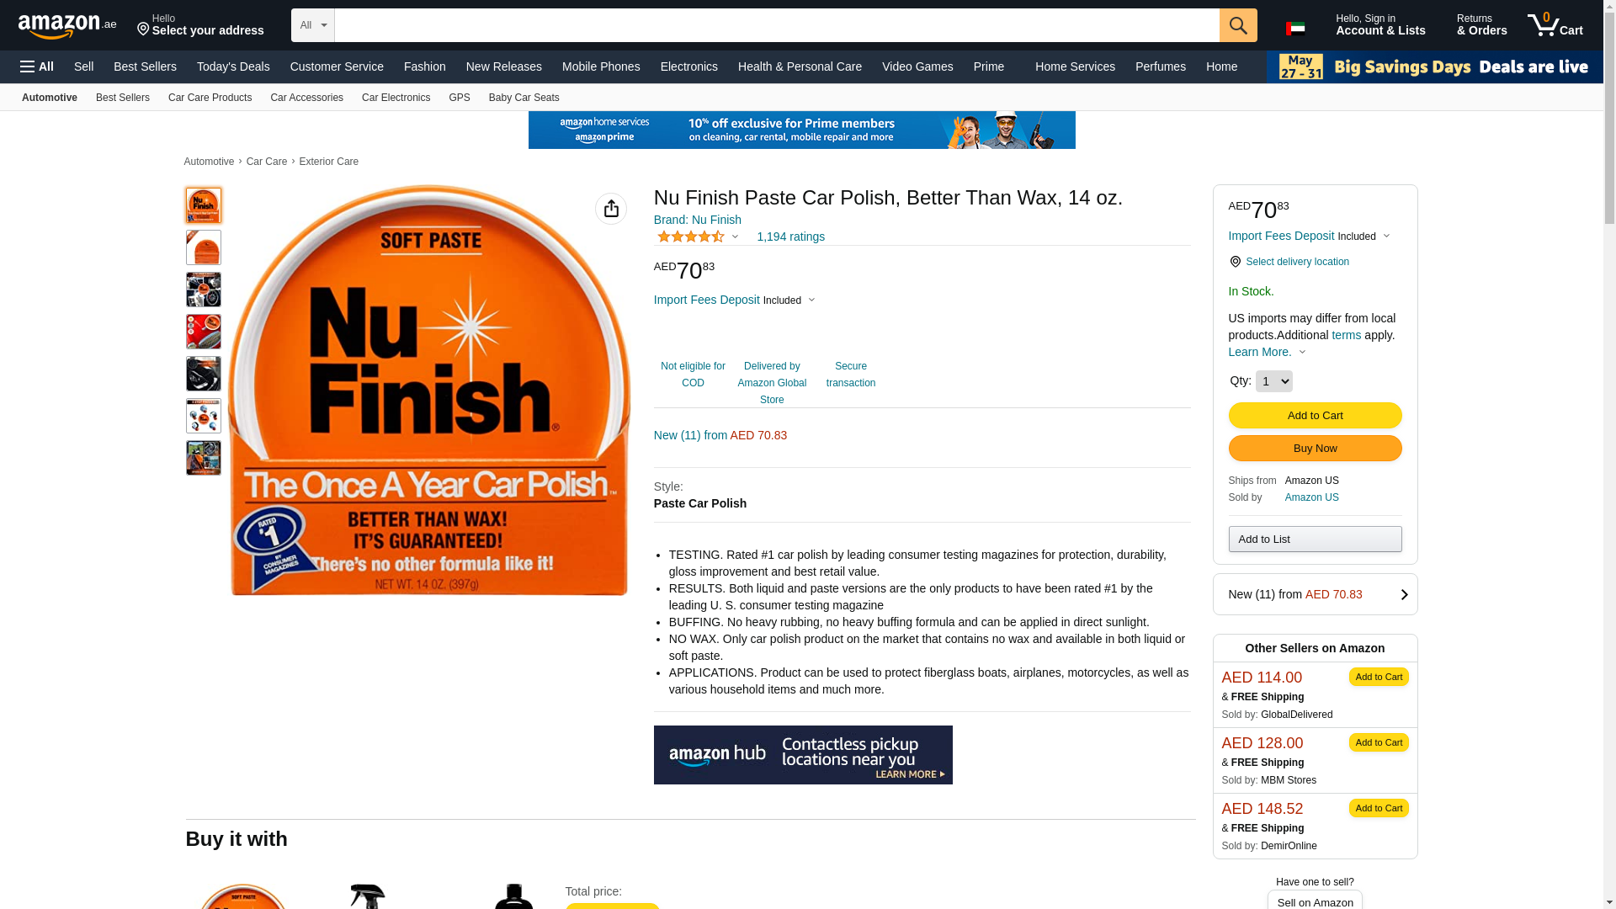The height and width of the screenshot is (909, 1616).
Task: Open the Qty quantity dropdown
Action: point(1273,381)
